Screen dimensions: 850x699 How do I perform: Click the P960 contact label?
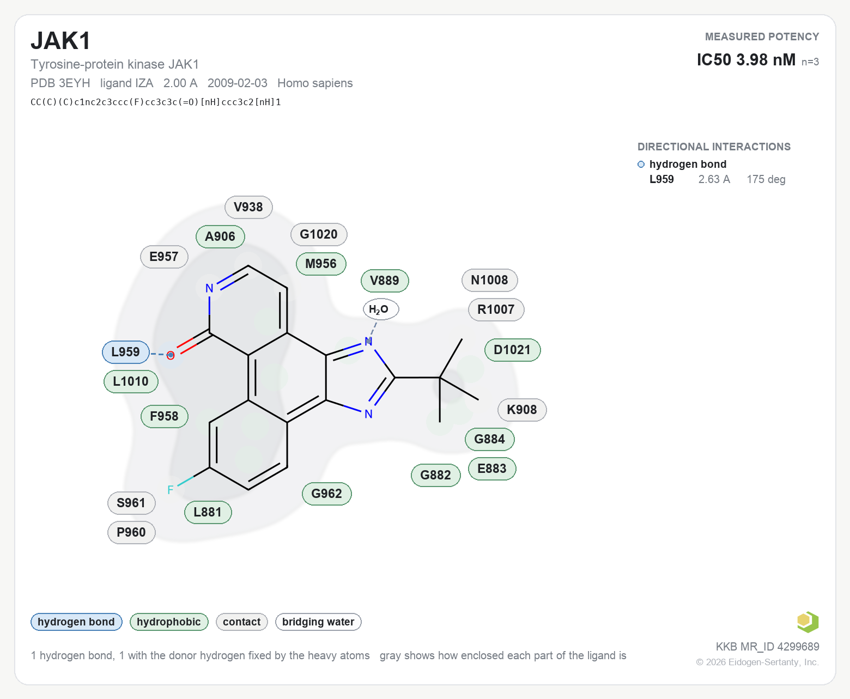pyautogui.click(x=131, y=532)
